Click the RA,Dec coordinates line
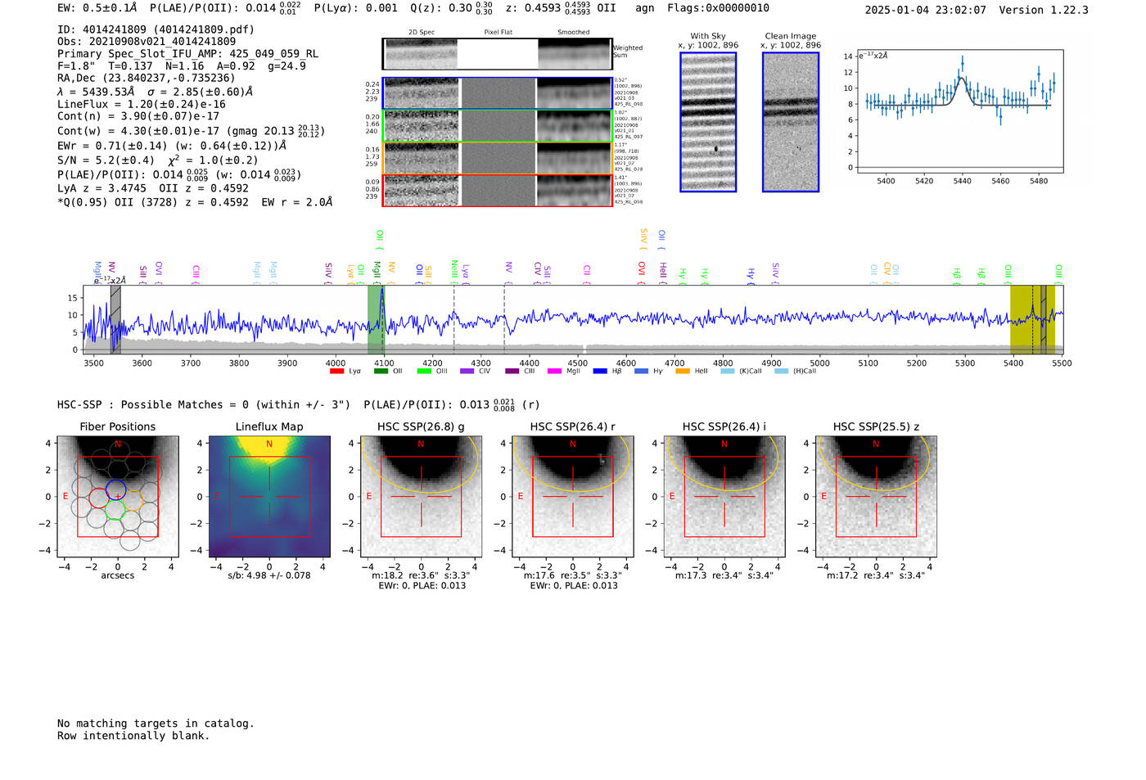 pyautogui.click(x=147, y=79)
